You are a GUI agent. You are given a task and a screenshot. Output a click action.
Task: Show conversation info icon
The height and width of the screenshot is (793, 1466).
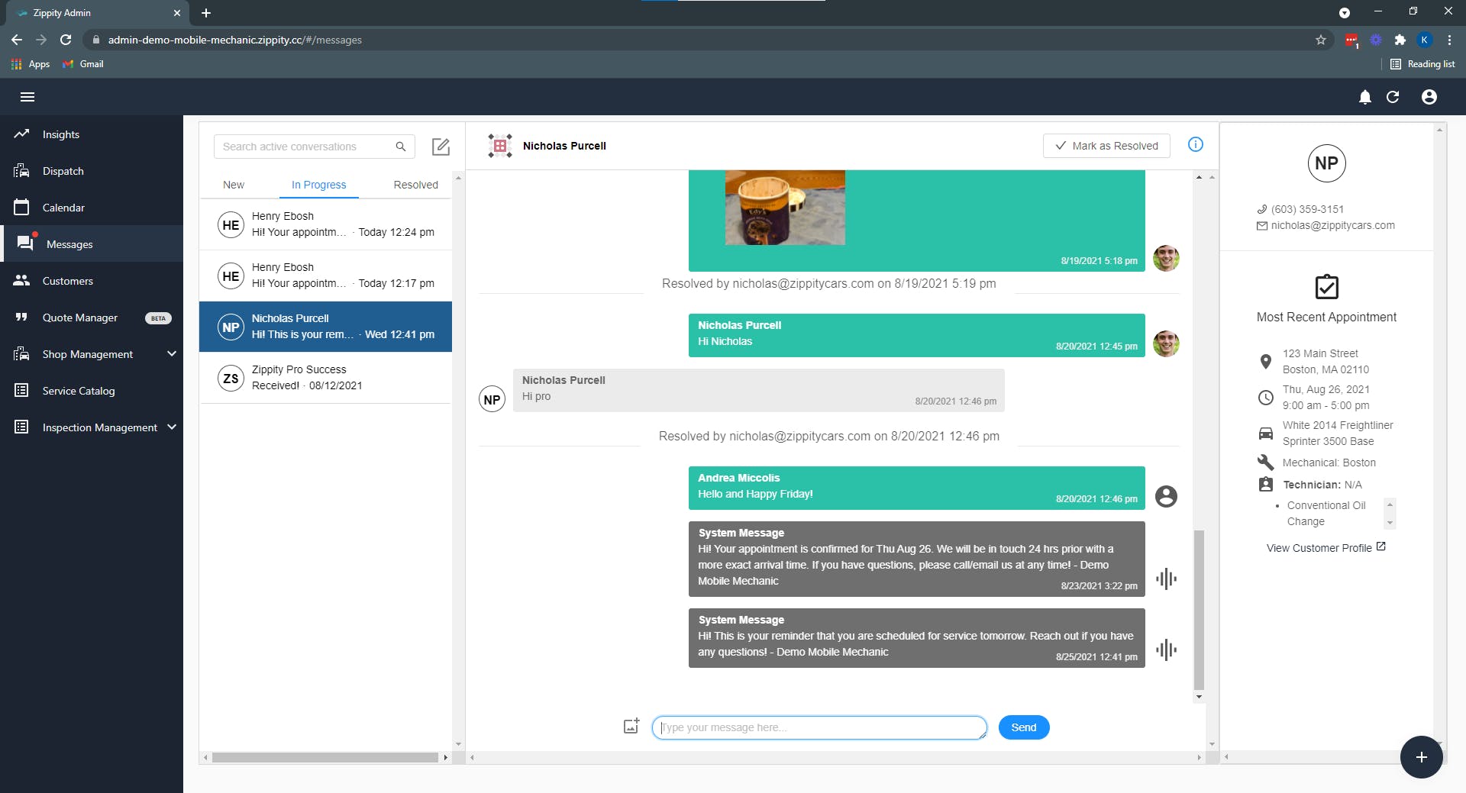[1196, 144]
